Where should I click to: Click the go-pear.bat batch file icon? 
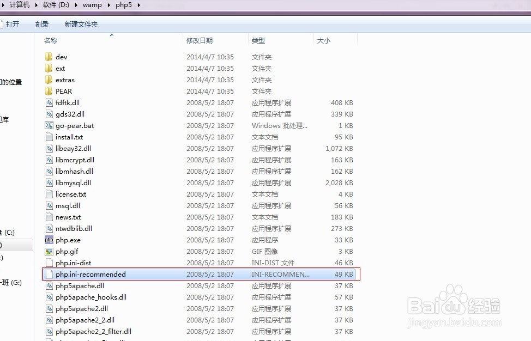pyautogui.click(x=49, y=125)
